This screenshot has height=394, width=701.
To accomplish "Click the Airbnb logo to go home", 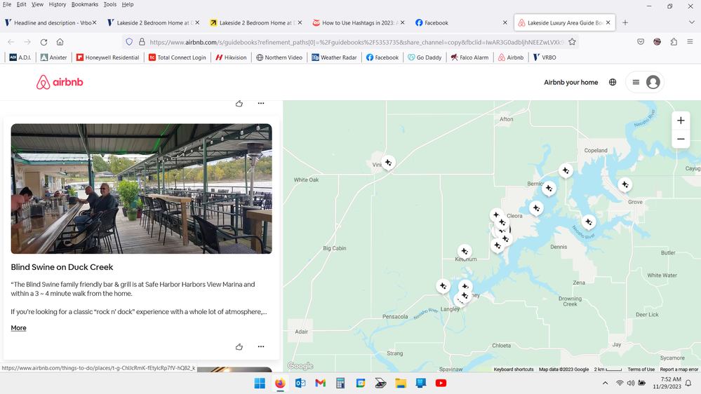I will click(x=60, y=83).
